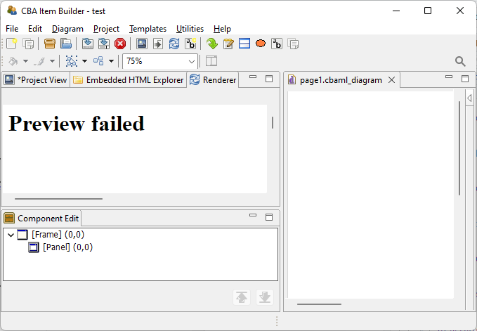
Task: Click the orange ellipse toolbar icon
Action: [261, 44]
